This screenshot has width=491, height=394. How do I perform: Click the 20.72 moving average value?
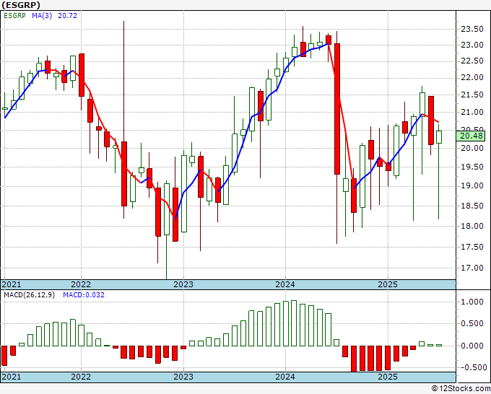pyautogui.click(x=67, y=16)
